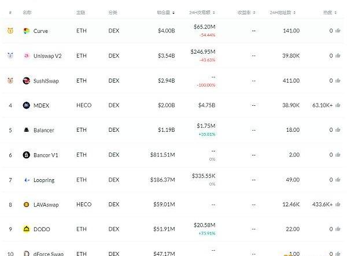This screenshot has width=347, height=256.
Task: Click the Balancer logo icon
Action: [x=27, y=130]
